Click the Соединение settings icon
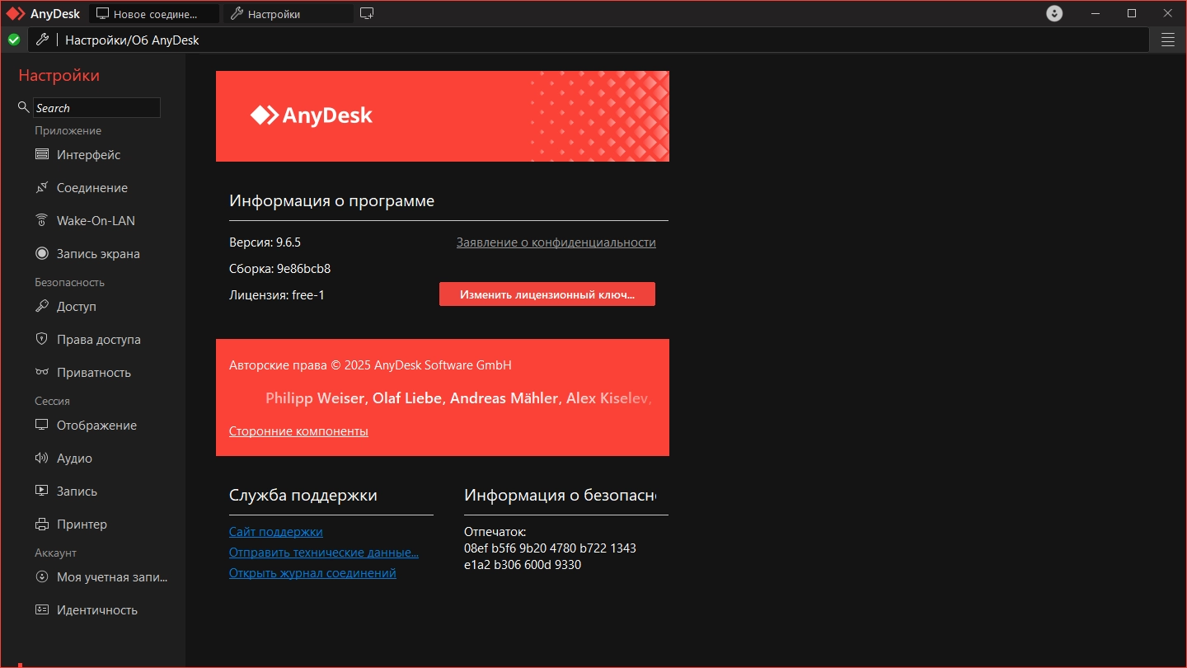This screenshot has width=1187, height=668. click(42, 188)
